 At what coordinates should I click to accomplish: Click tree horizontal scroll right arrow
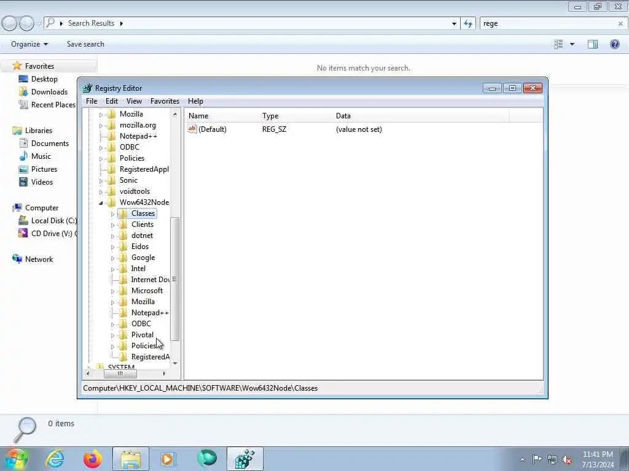163,373
